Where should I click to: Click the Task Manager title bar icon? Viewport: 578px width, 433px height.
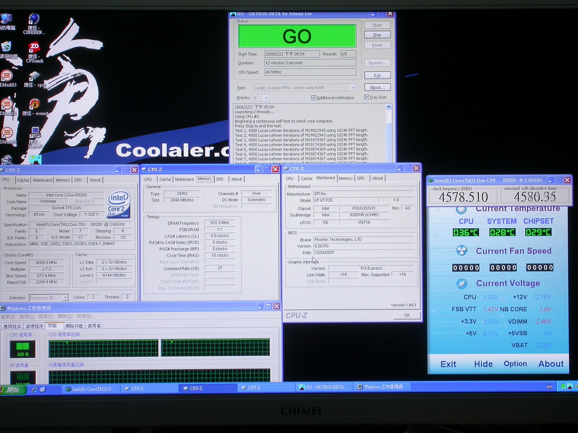3,308
